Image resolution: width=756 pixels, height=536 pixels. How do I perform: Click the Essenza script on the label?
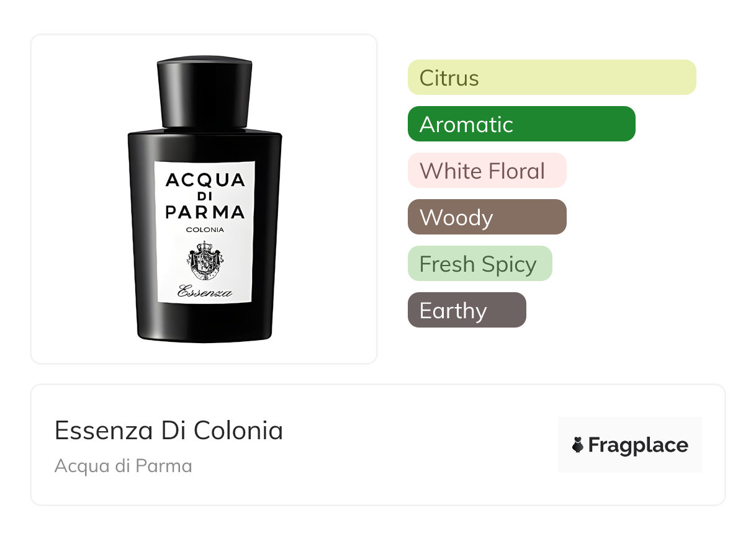(205, 292)
